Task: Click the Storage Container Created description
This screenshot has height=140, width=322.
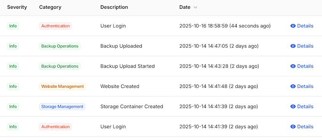Action: (x=131, y=107)
